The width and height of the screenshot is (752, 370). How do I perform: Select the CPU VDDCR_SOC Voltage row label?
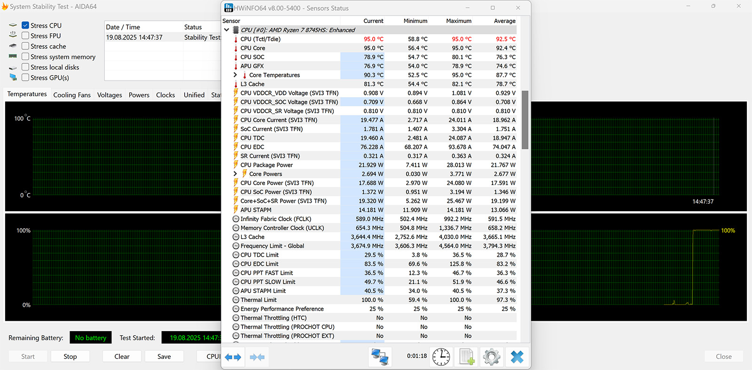pyautogui.click(x=289, y=102)
